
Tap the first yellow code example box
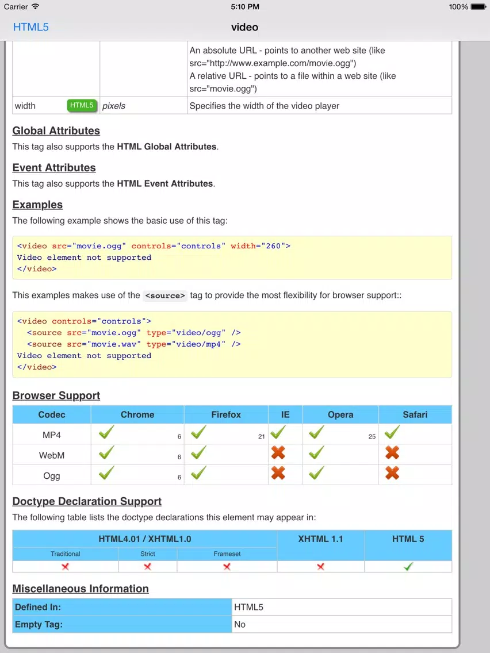[232, 258]
